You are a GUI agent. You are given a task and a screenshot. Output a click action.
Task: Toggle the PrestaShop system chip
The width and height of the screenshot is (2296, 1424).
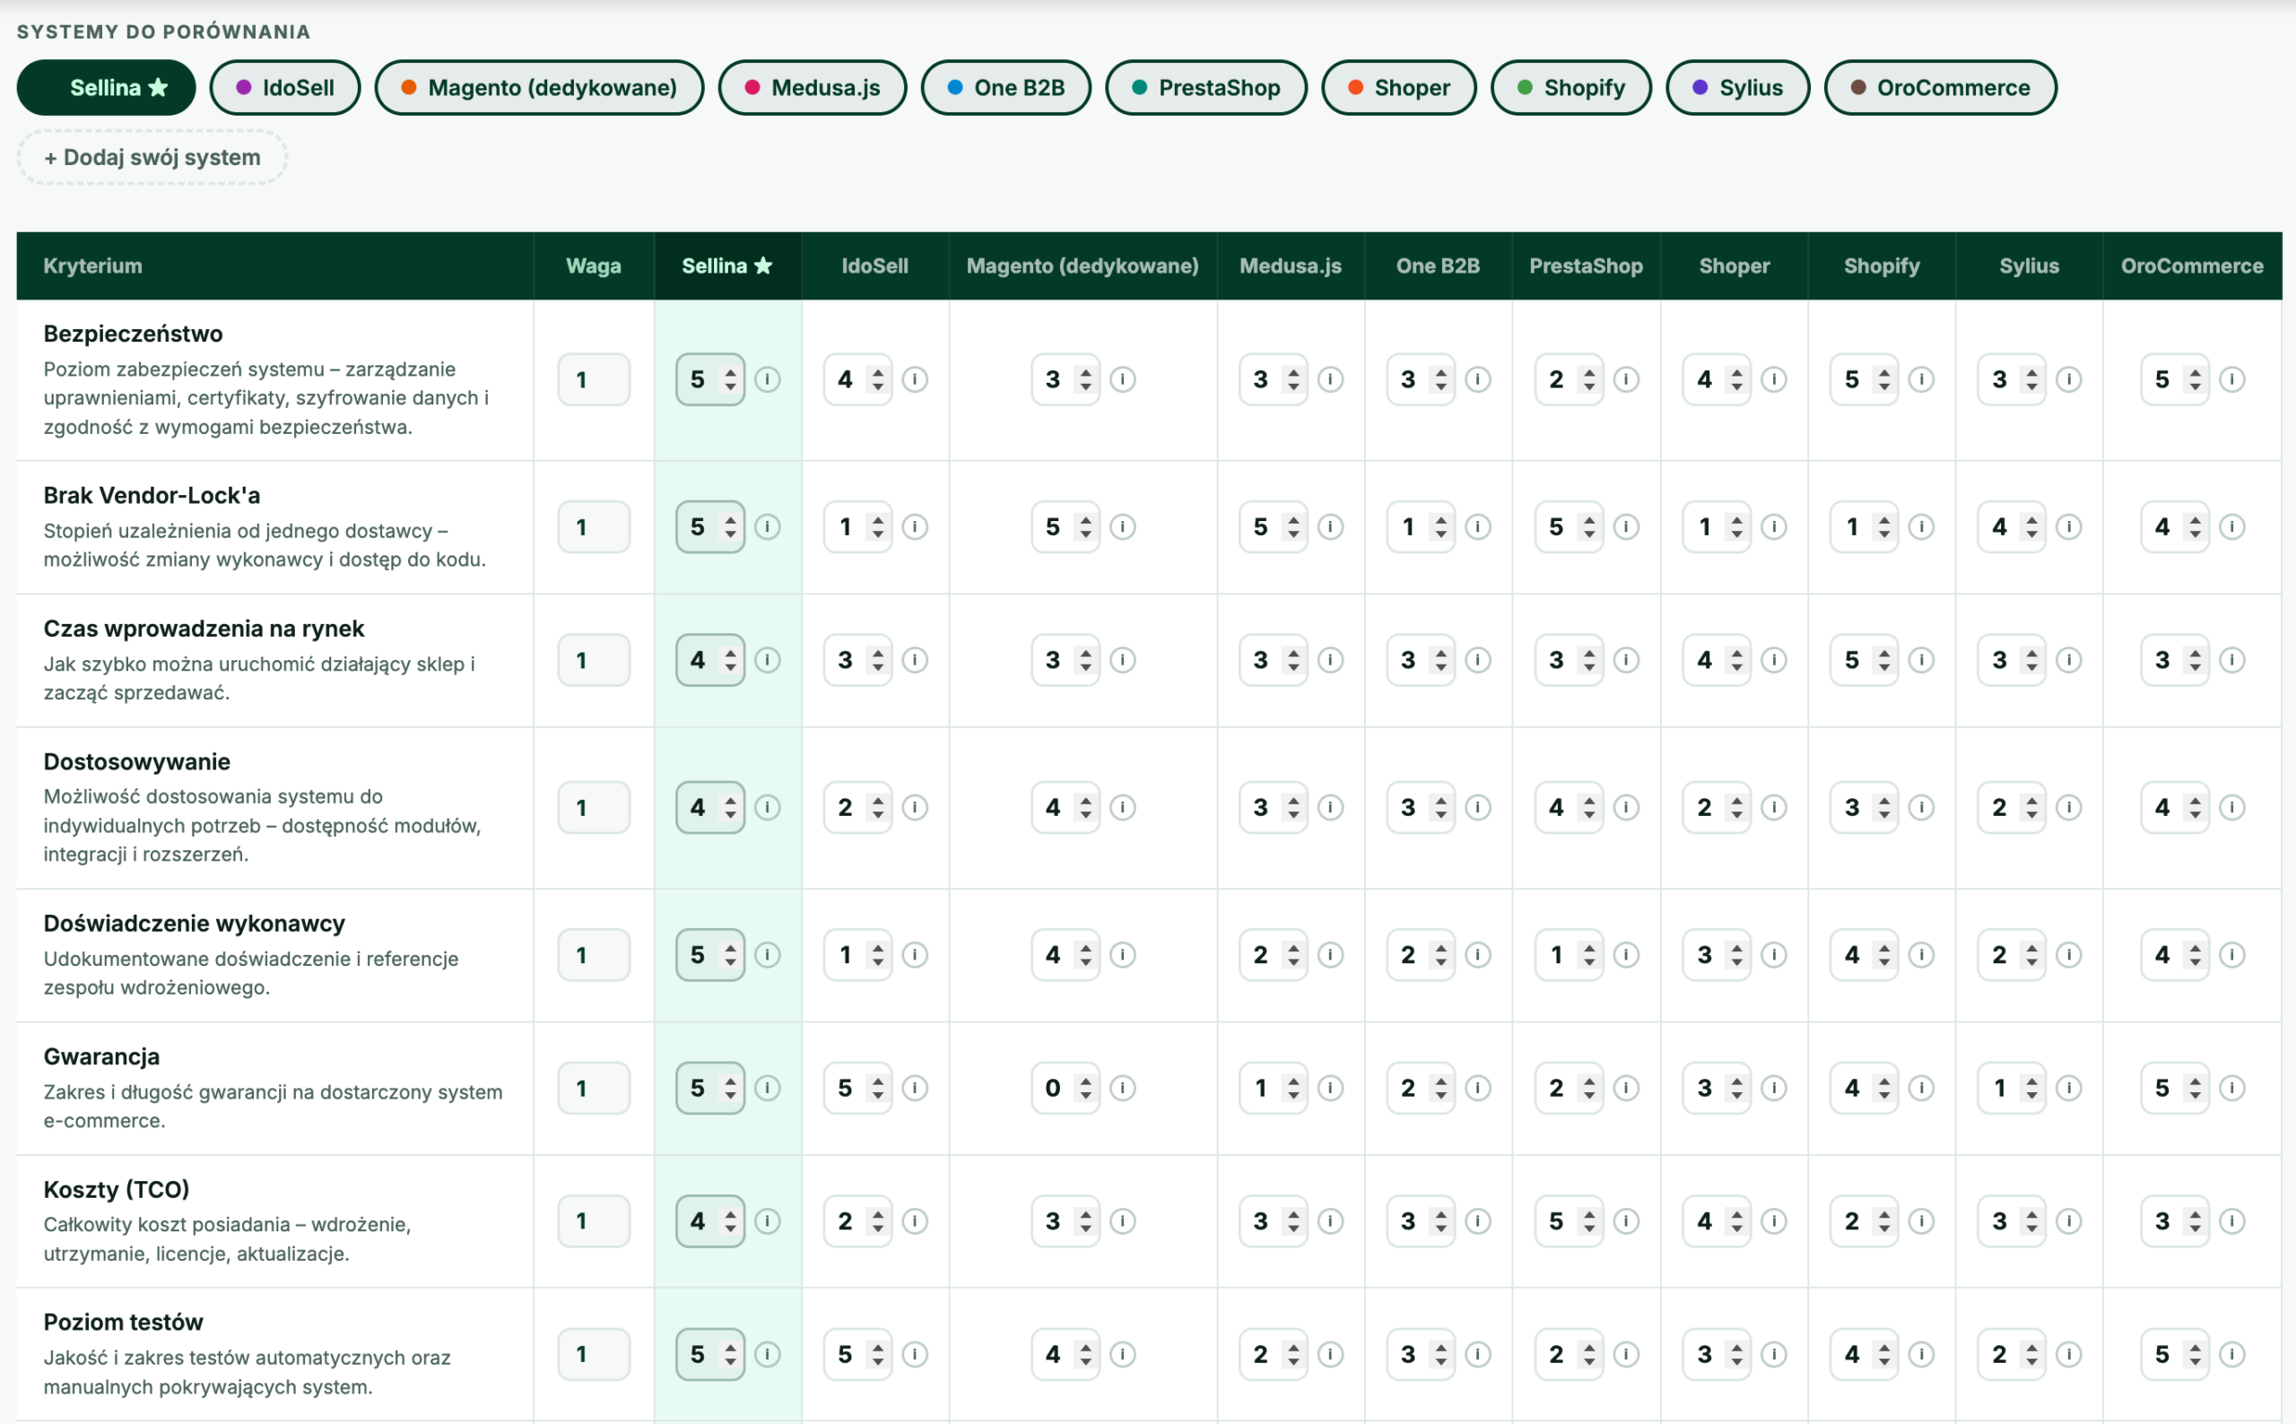[1206, 88]
